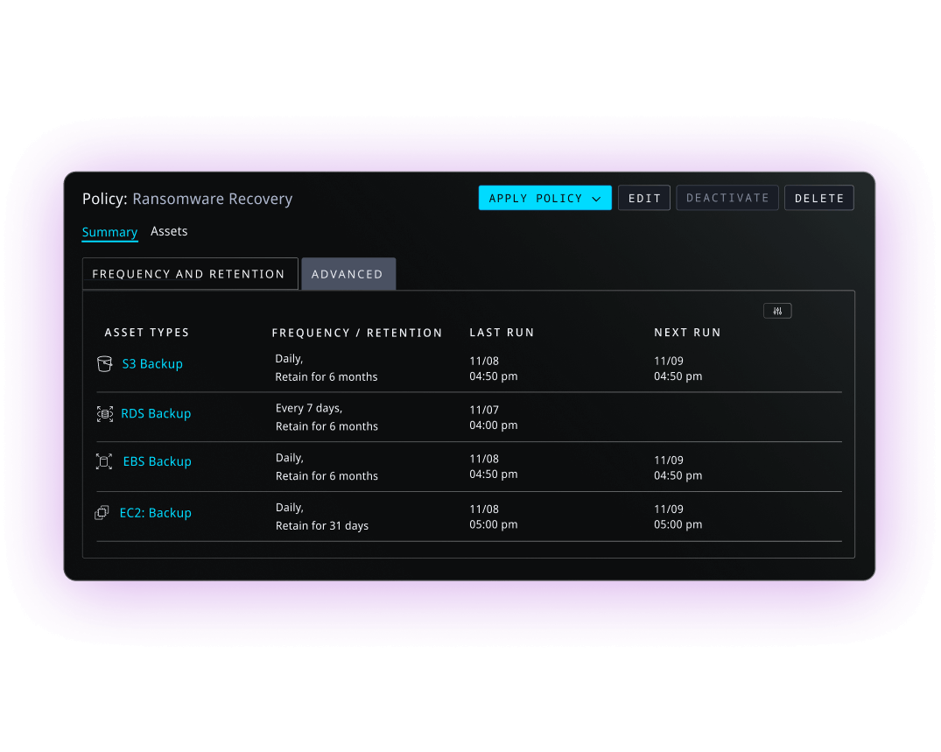The height and width of the screenshot is (752, 941).
Task: Open the Advanced tab
Action: point(348,274)
